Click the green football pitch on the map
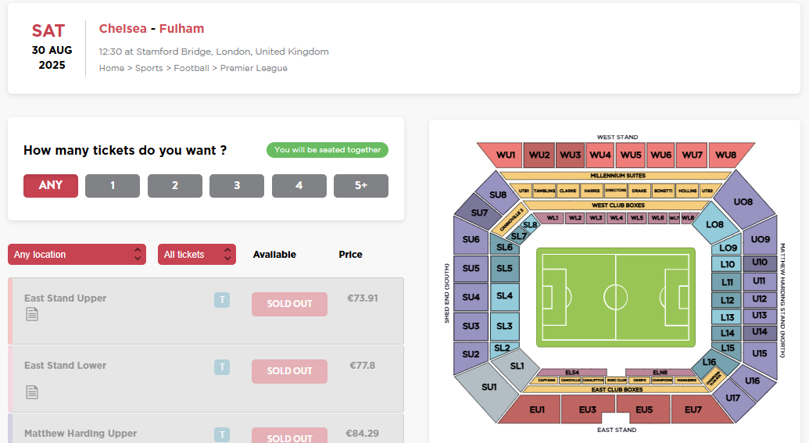Screen dimensions: 809x443 [615, 297]
